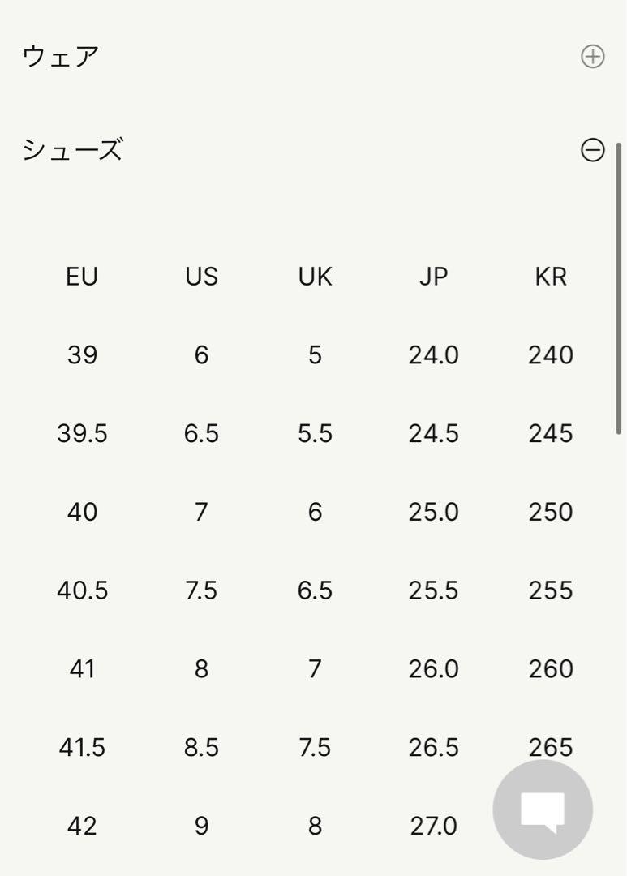Click EU size 39 cell
The height and width of the screenshot is (876, 627).
pyautogui.click(x=82, y=354)
